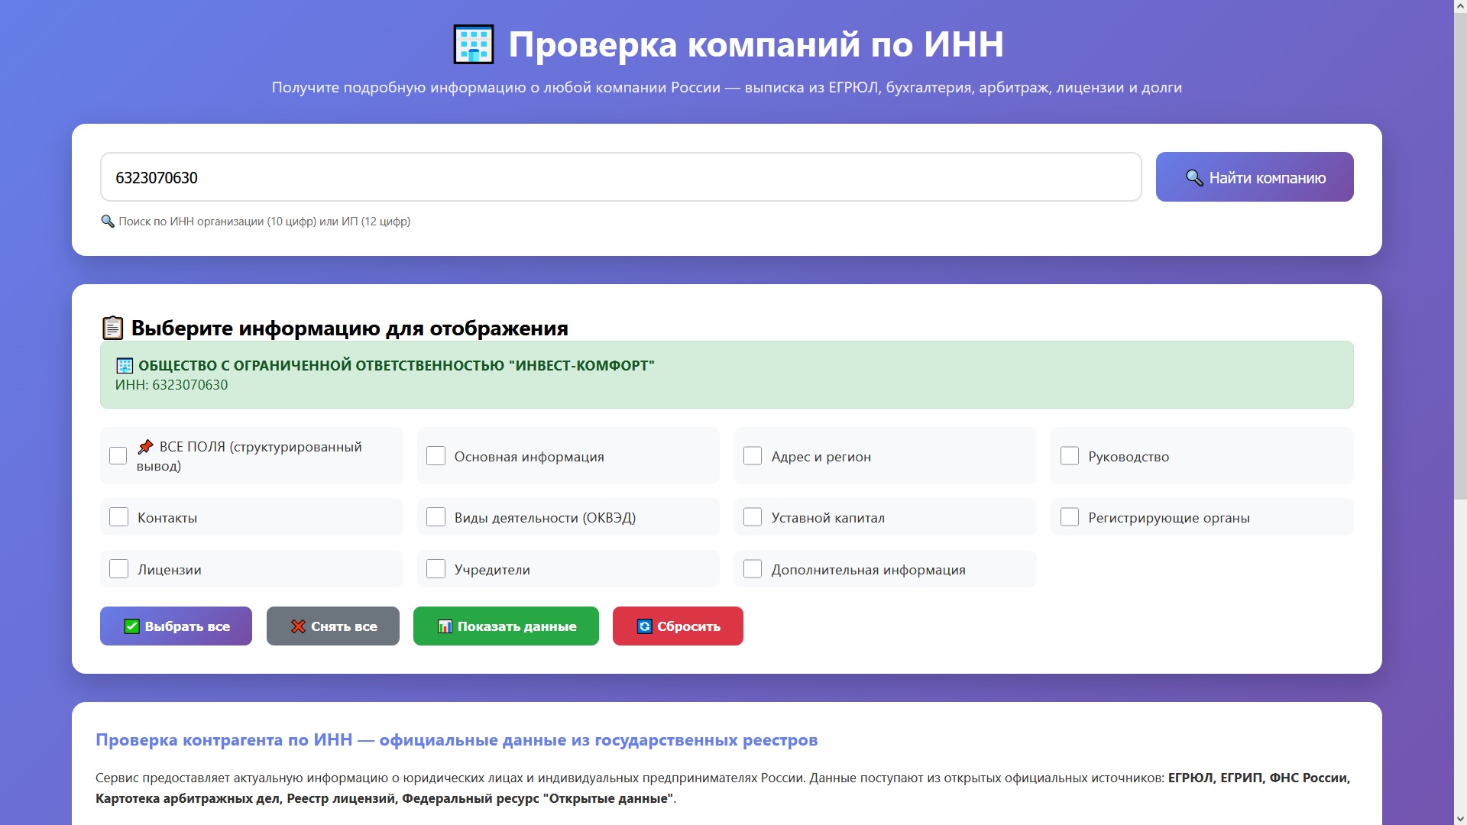Click the green checkmark icon on Выбрать все
The height and width of the screenshot is (825, 1467).
click(131, 626)
